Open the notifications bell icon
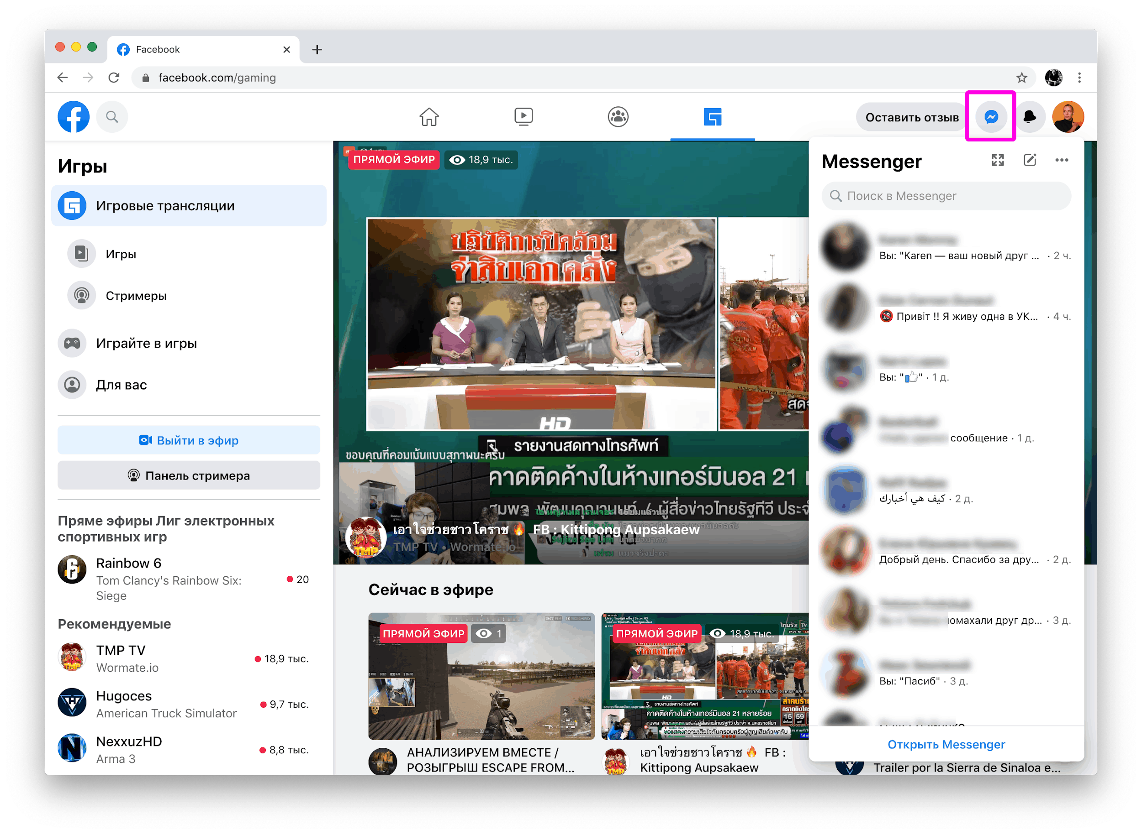The width and height of the screenshot is (1142, 835). tap(1029, 117)
